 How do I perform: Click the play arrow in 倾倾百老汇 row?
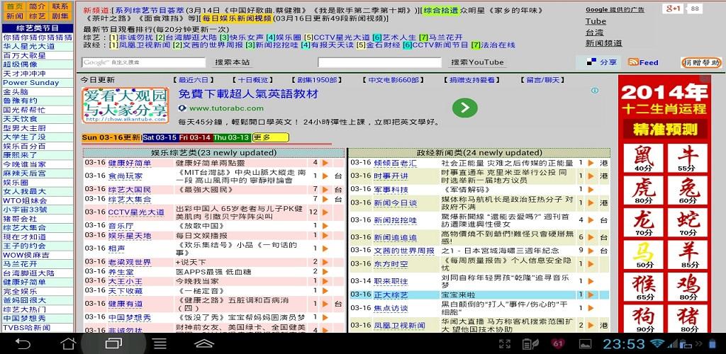(591, 163)
